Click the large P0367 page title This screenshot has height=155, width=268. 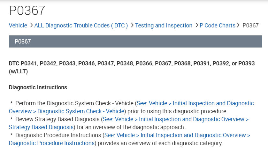pos(27,11)
